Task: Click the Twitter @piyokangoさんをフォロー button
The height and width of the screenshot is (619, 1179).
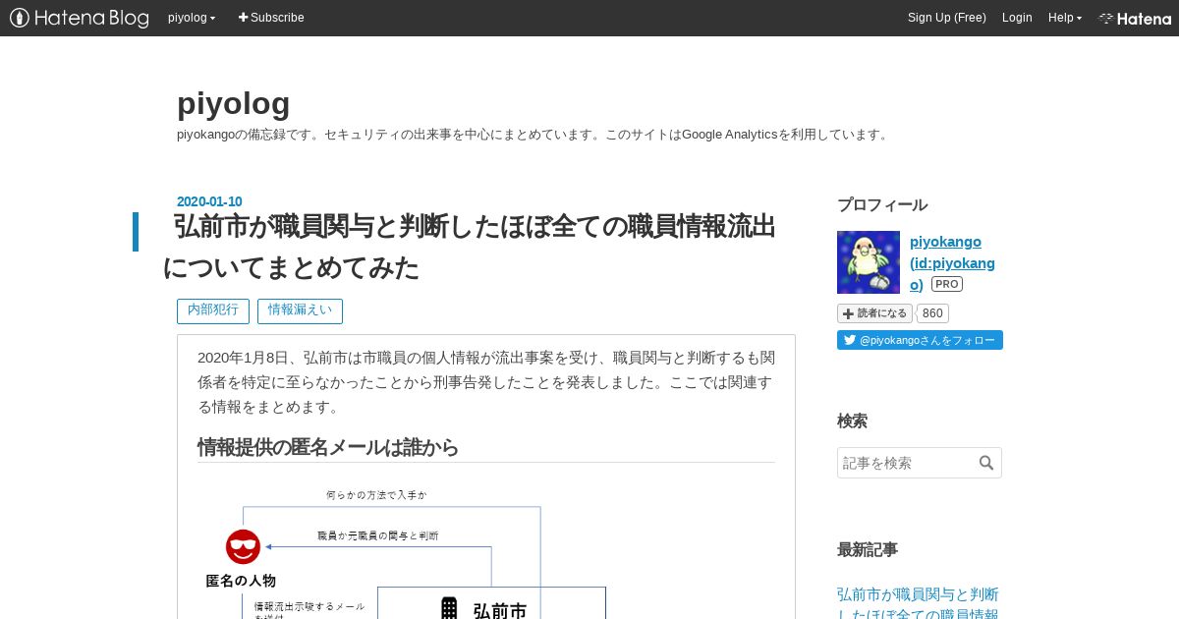Action: (x=920, y=340)
